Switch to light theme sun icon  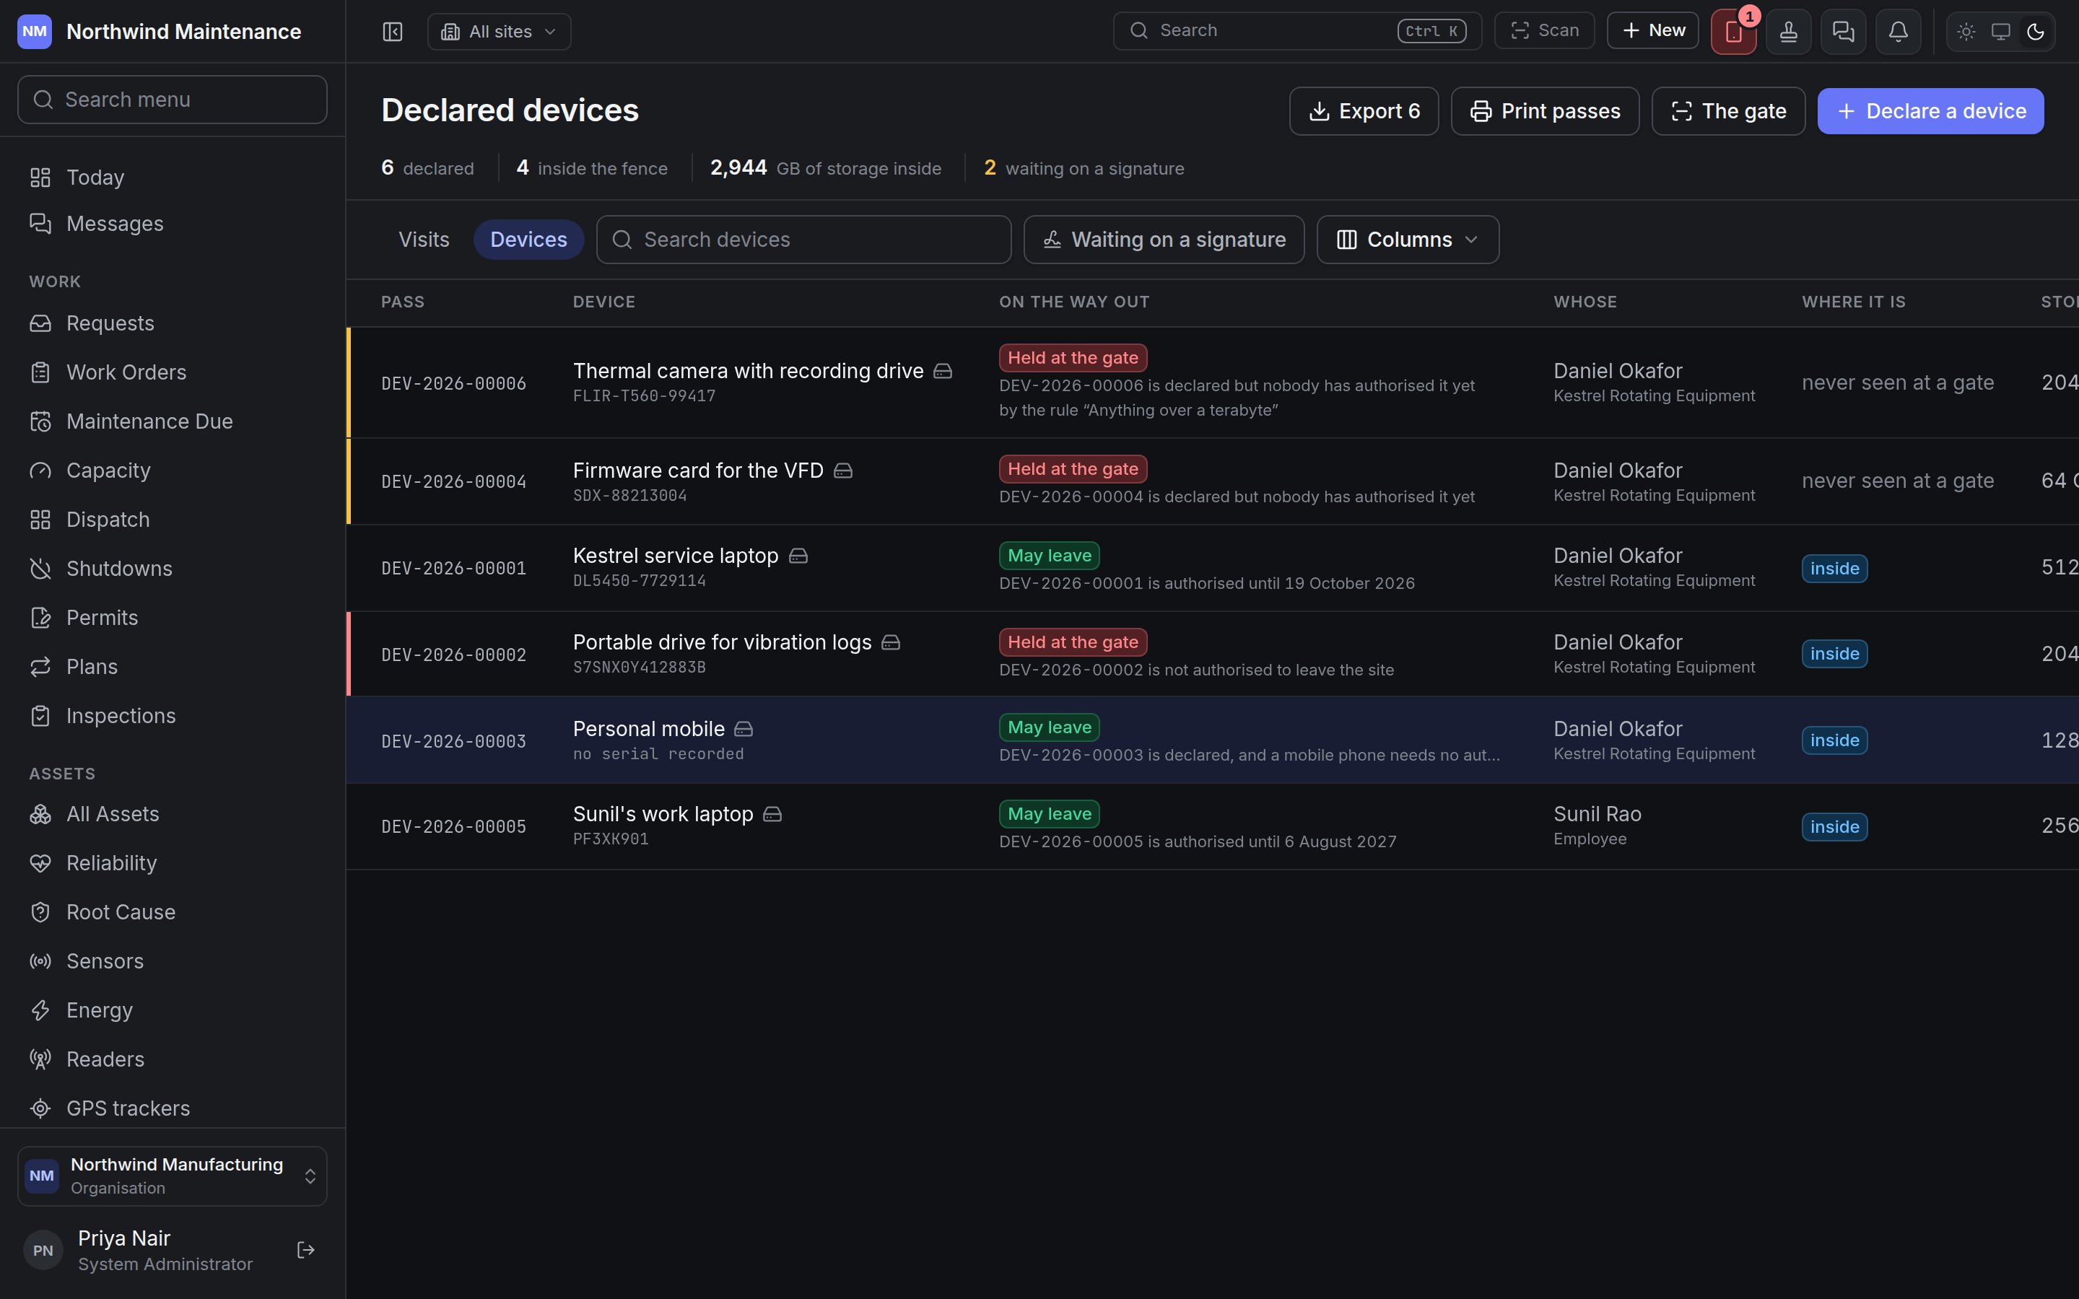(1966, 32)
